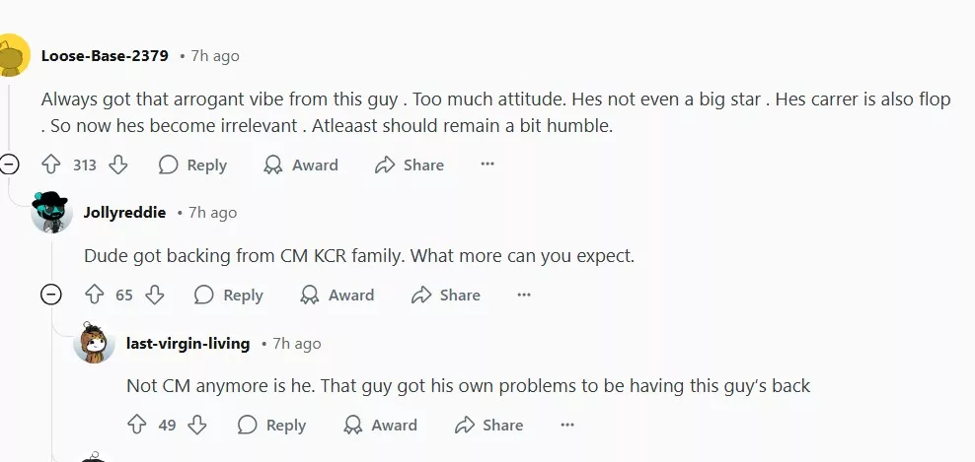Viewport: 975px width, 462px height.
Task: Give Award to last-virgin-living's comment
Action: [x=381, y=425]
